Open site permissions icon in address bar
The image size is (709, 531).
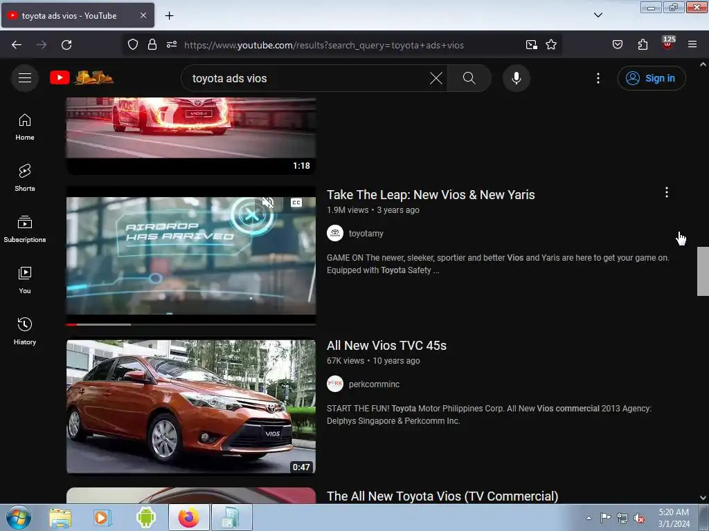point(172,45)
